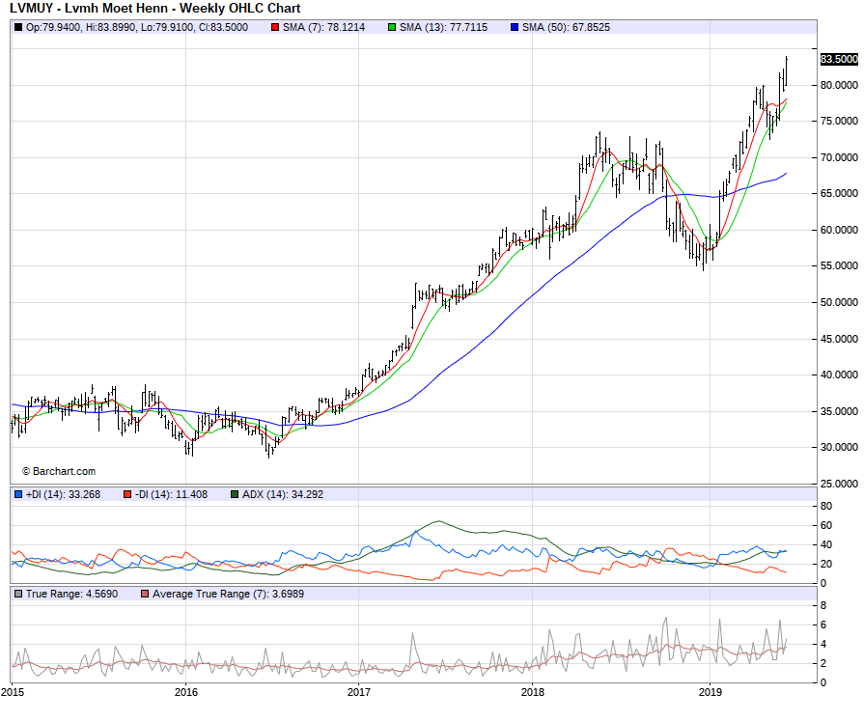Click the 2015 label on the time axis
Image resolution: width=864 pixels, height=722 pixels.
click(13, 692)
